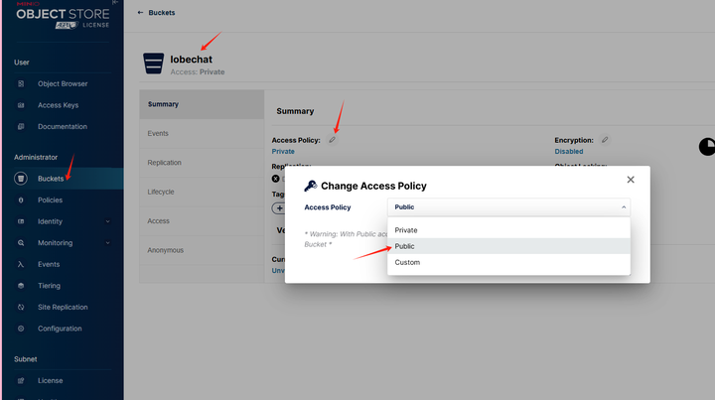Screen dimensions: 715x400
Task: Switch to bucket Events tab
Action: [202, 133]
